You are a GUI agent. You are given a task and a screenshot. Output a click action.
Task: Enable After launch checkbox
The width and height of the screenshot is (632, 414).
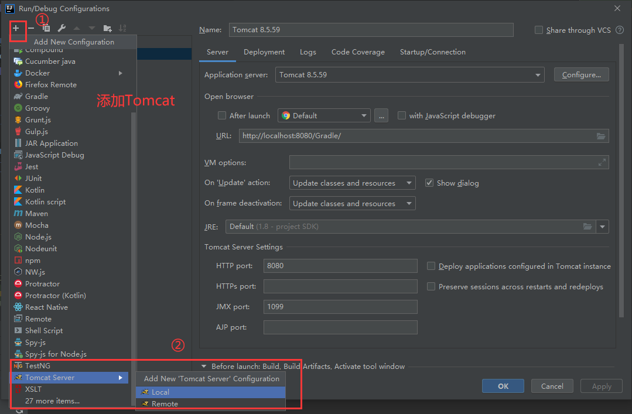[221, 116]
